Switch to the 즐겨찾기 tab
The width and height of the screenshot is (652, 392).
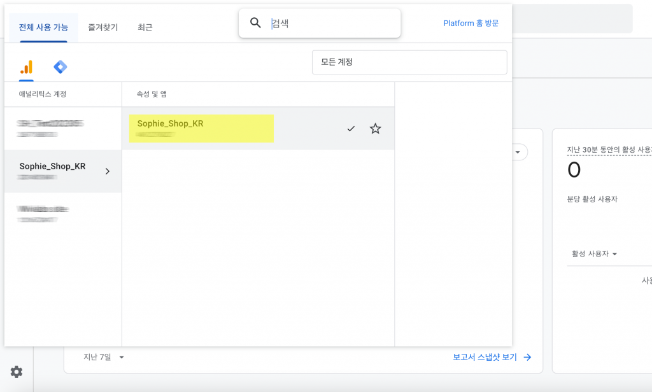(103, 27)
